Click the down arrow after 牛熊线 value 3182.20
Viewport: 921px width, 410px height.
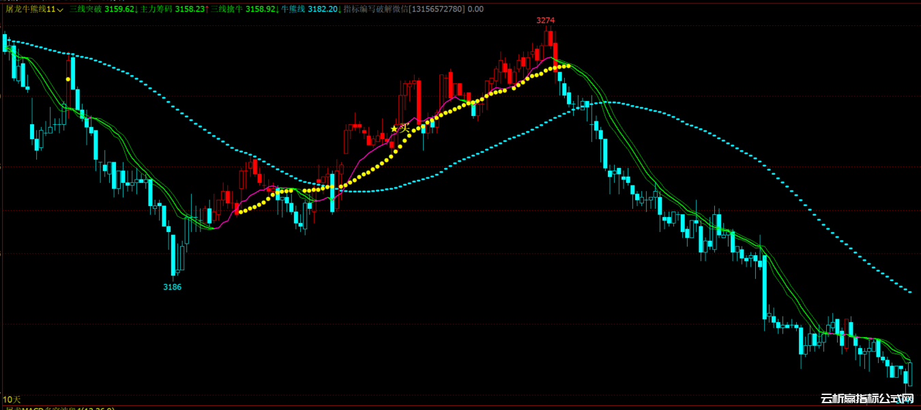pos(340,10)
